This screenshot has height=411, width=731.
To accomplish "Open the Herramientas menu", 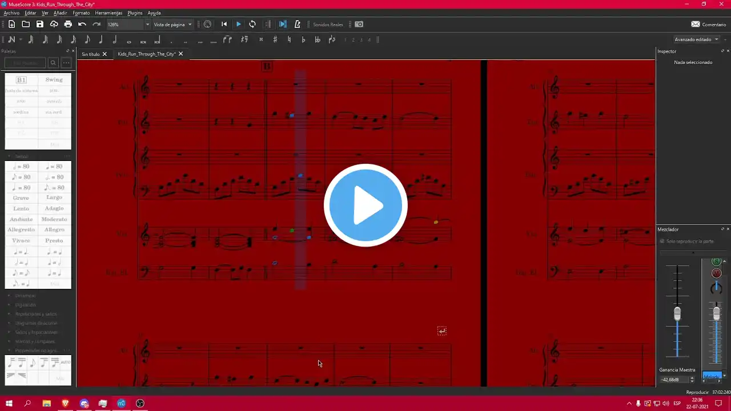I will pos(109,13).
